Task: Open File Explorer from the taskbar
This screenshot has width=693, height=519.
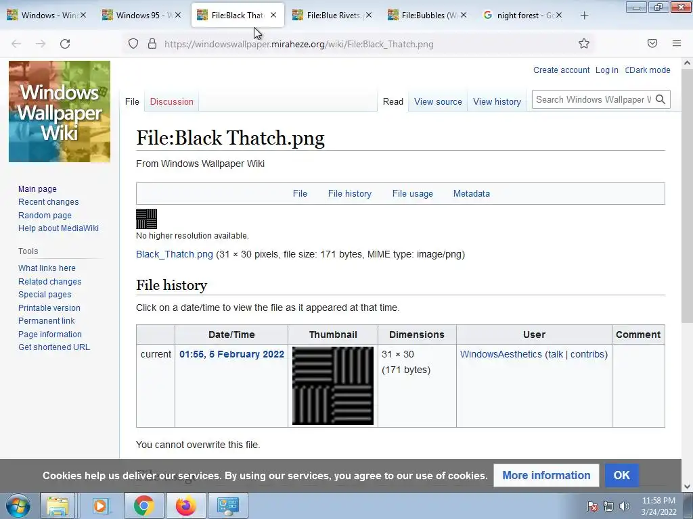Action: click(x=58, y=505)
